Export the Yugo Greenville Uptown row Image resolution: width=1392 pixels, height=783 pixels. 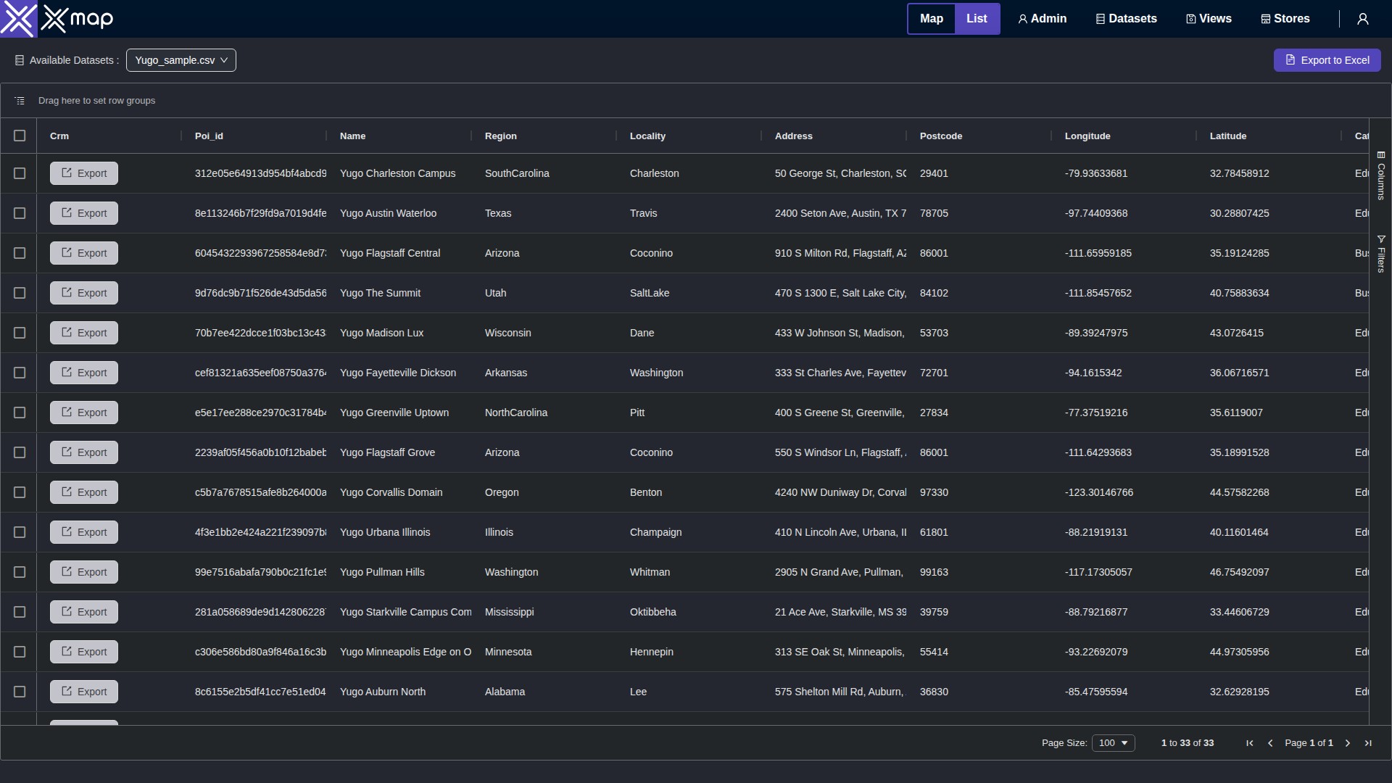pos(84,413)
